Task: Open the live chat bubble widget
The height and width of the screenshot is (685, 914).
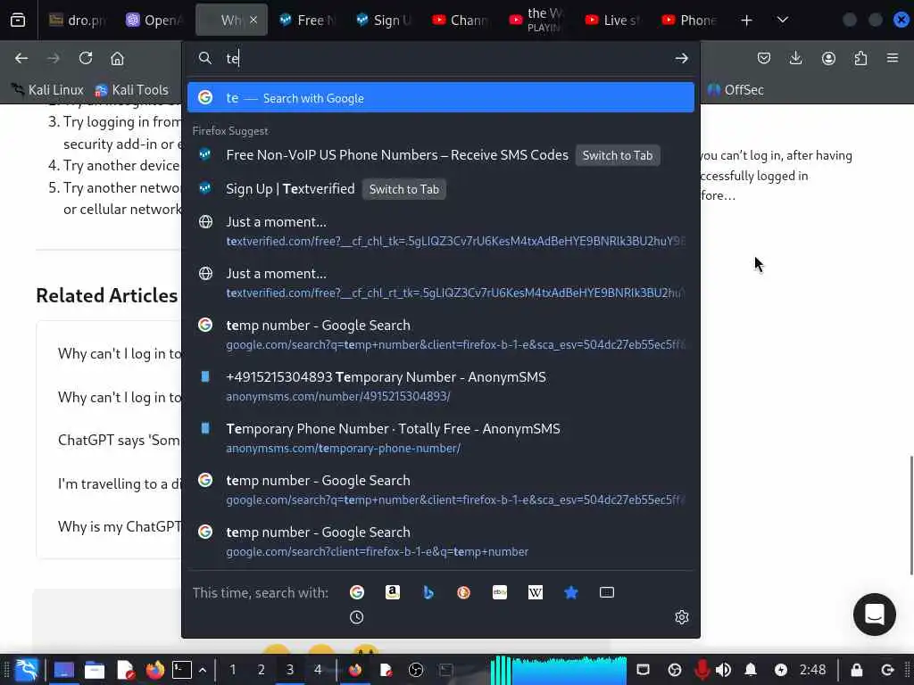Action: tap(875, 615)
